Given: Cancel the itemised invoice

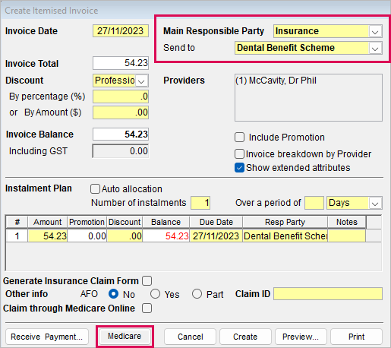Looking at the screenshot, I should (191, 337).
